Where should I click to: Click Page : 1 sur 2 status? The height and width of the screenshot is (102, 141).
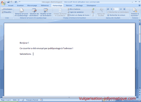6,100
